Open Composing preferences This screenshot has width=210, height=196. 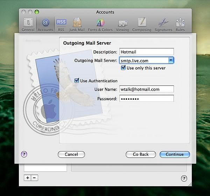pyautogui.click(x=142, y=25)
